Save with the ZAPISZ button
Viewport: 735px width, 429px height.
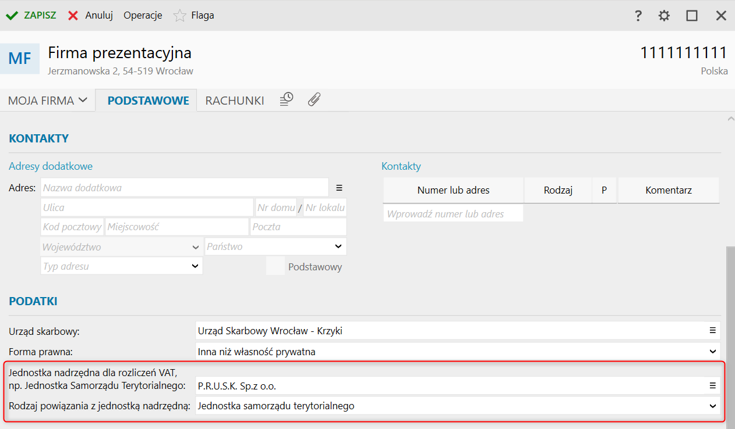(x=31, y=16)
